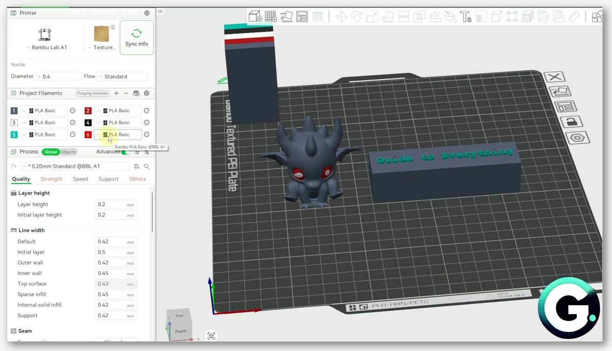612x351 pixels.
Task: Click the Sync info button
Action: pos(137,38)
